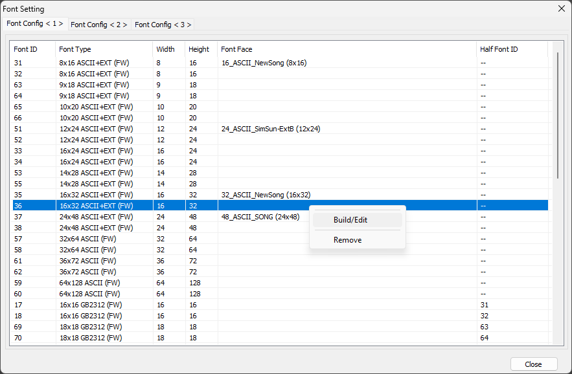
Task: Select the 24_ASCII_SimSun-ExtB font face row
Action: coord(271,129)
